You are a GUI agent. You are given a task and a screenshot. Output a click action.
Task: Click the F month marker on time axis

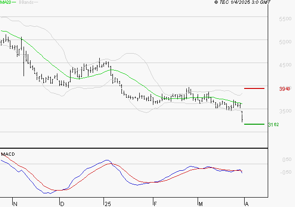point(155,204)
